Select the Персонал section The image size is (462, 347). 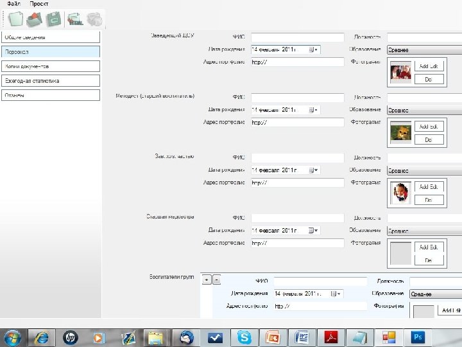51,51
